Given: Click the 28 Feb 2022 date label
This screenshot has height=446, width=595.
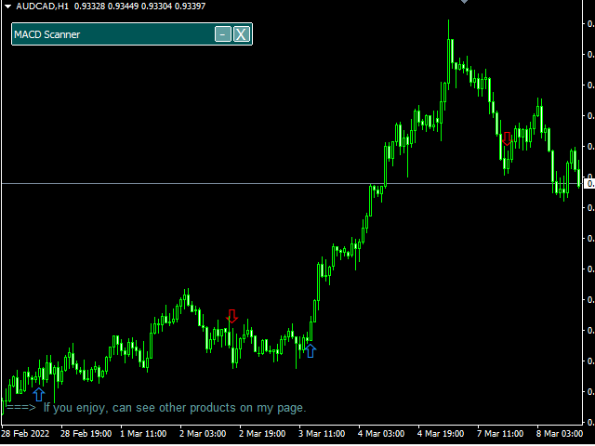Looking at the screenshot, I should pyautogui.click(x=25, y=434).
